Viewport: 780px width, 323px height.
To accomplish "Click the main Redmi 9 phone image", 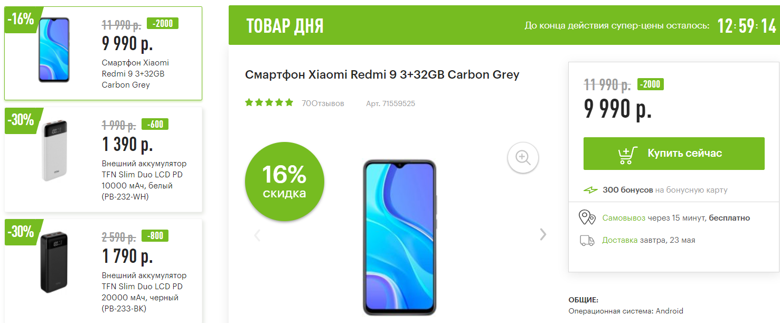I will point(399,237).
